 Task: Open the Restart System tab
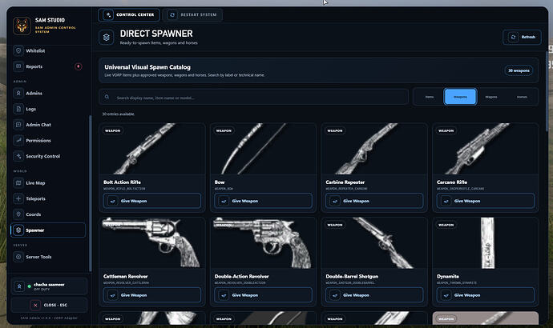pyautogui.click(x=192, y=14)
